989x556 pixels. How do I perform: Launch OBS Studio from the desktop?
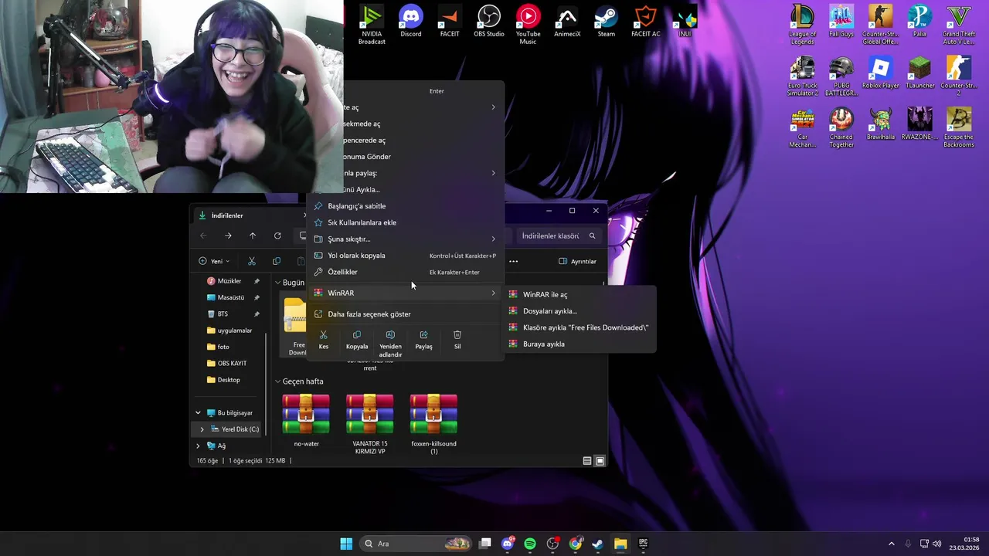click(x=489, y=22)
